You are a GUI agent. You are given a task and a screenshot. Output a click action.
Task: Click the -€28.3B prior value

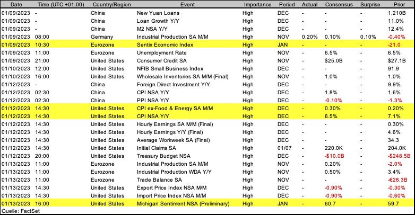(x=397, y=180)
